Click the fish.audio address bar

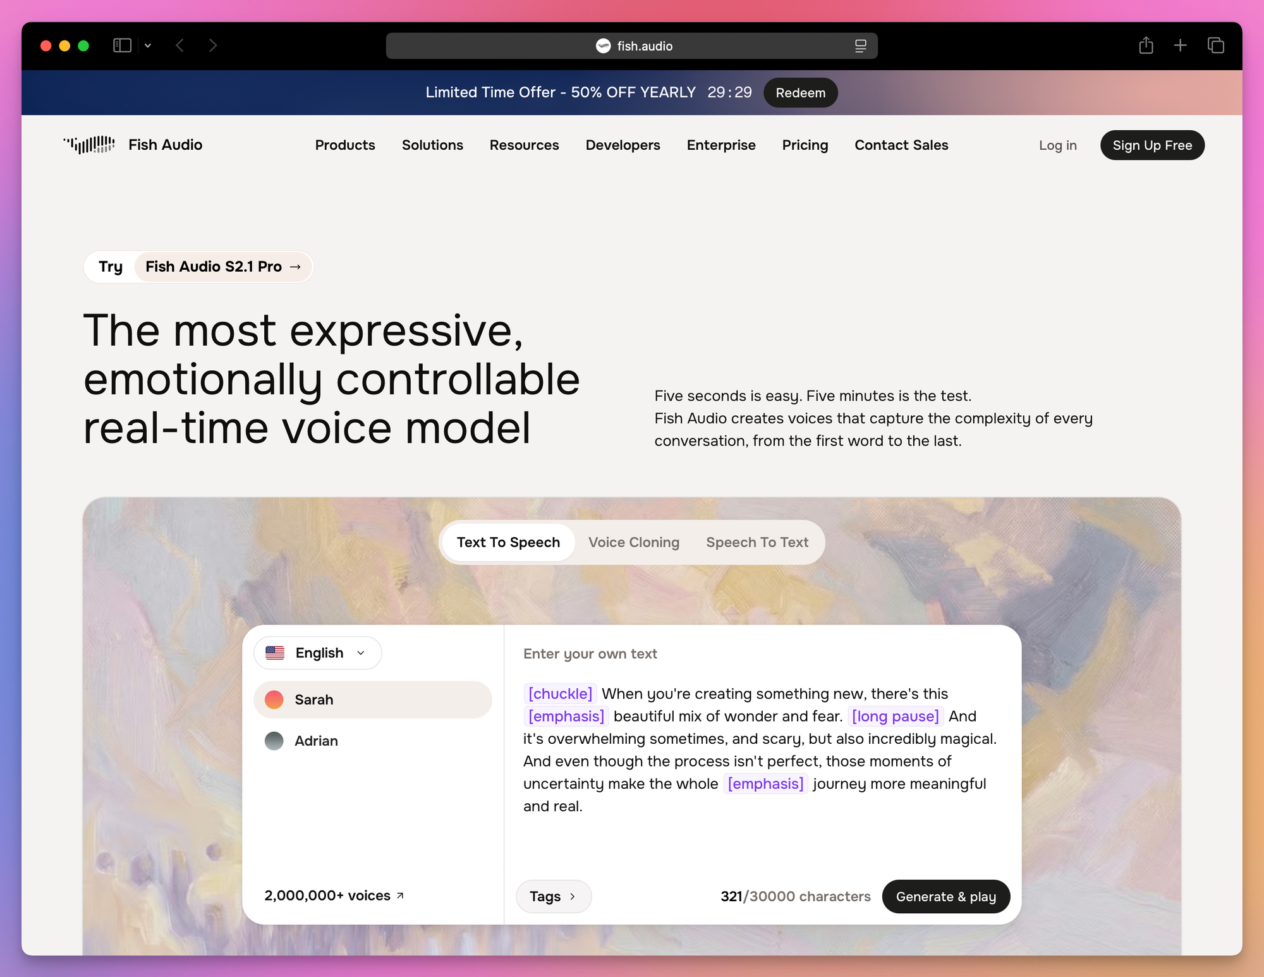pyautogui.click(x=631, y=46)
